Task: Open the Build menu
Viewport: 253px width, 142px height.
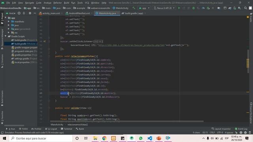Action: pos(66,3)
